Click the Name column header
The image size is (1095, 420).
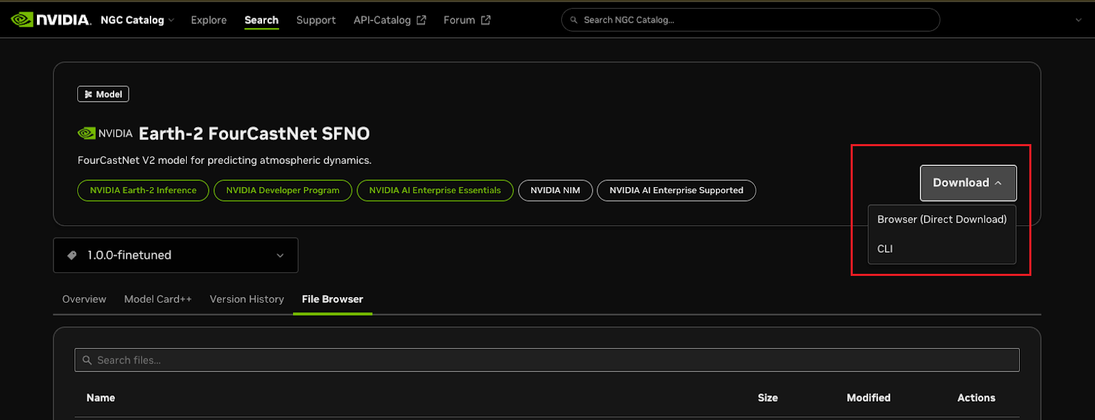click(x=101, y=397)
